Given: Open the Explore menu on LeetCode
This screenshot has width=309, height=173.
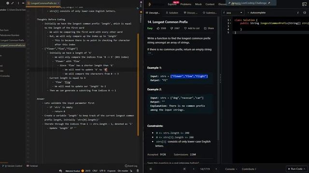Looking at the screenshot, I should click(x=172, y=4).
